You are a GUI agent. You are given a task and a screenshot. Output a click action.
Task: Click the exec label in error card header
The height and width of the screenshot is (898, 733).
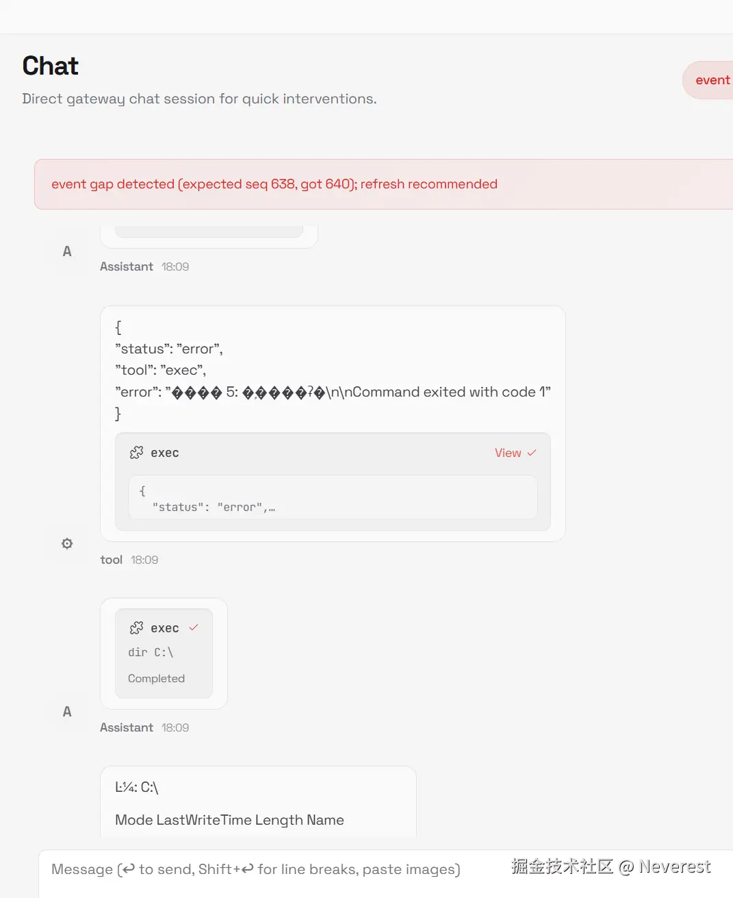(165, 453)
